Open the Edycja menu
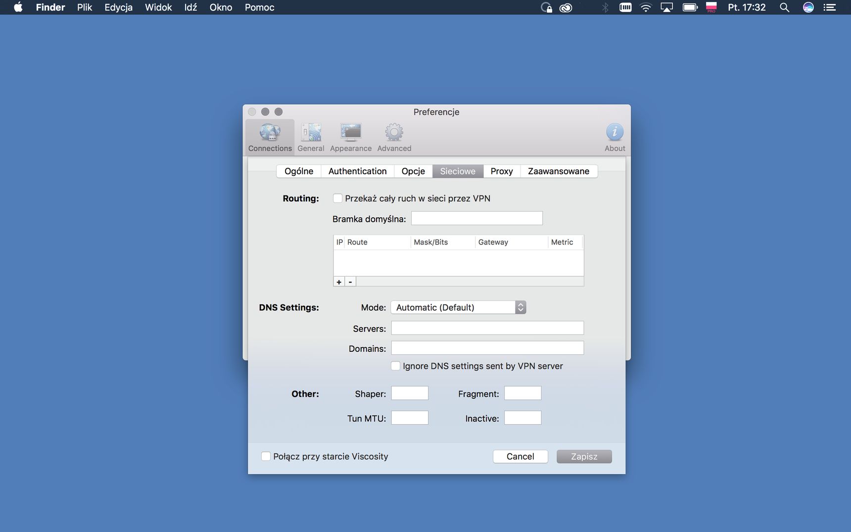 click(118, 7)
